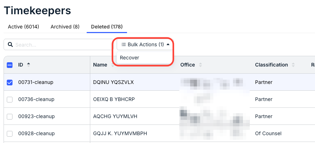Click the Office column sort arrows

[x=200, y=65]
